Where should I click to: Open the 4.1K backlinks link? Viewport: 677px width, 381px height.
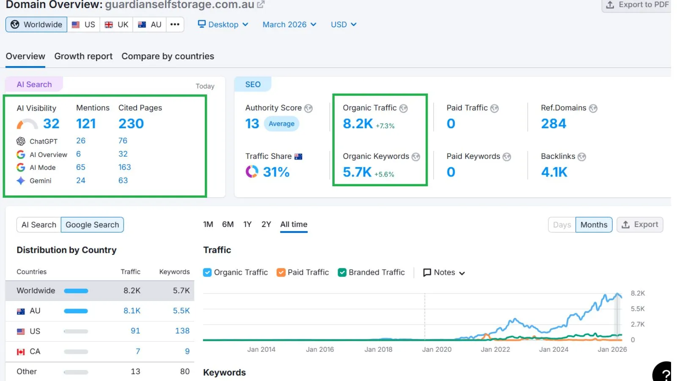(x=554, y=172)
